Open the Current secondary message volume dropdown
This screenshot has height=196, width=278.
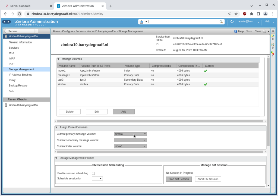(x=130, y=140)
